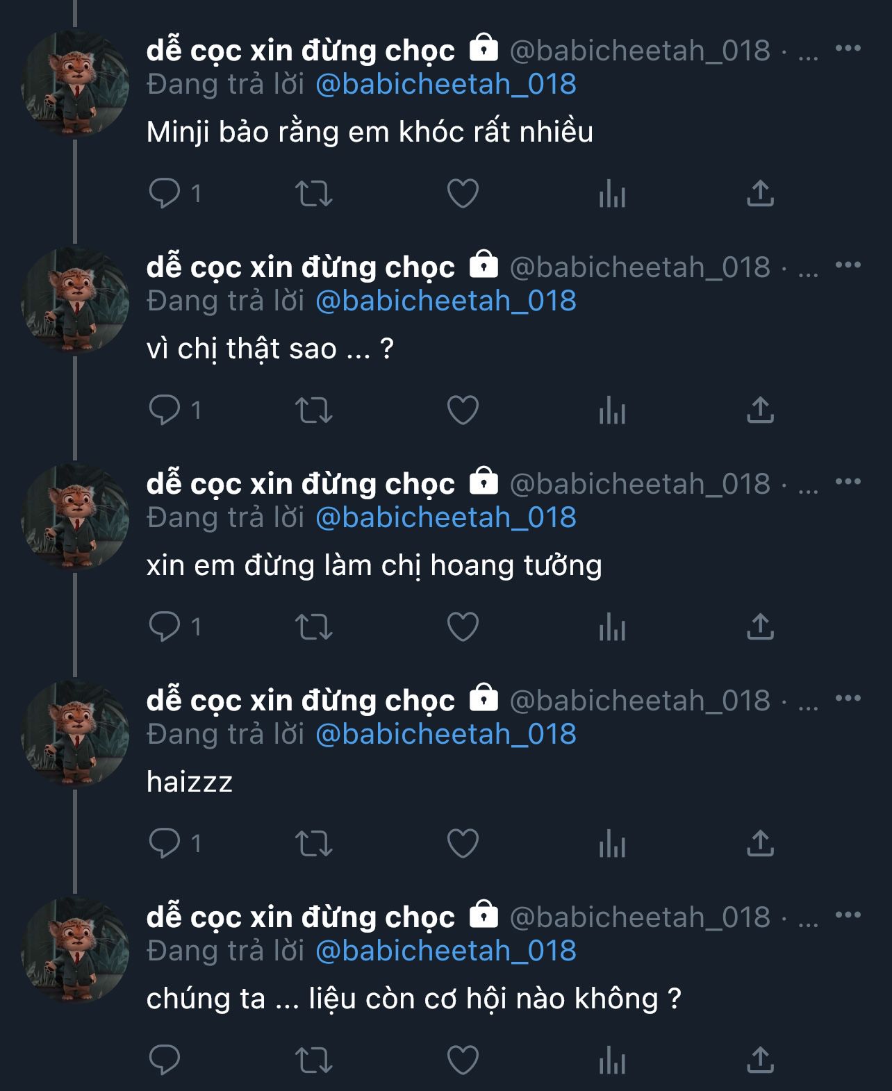This screenshot has height=1091, width=892.
Task: Open more options on "xin em đừng" tweet
Action: click(848, 482)
